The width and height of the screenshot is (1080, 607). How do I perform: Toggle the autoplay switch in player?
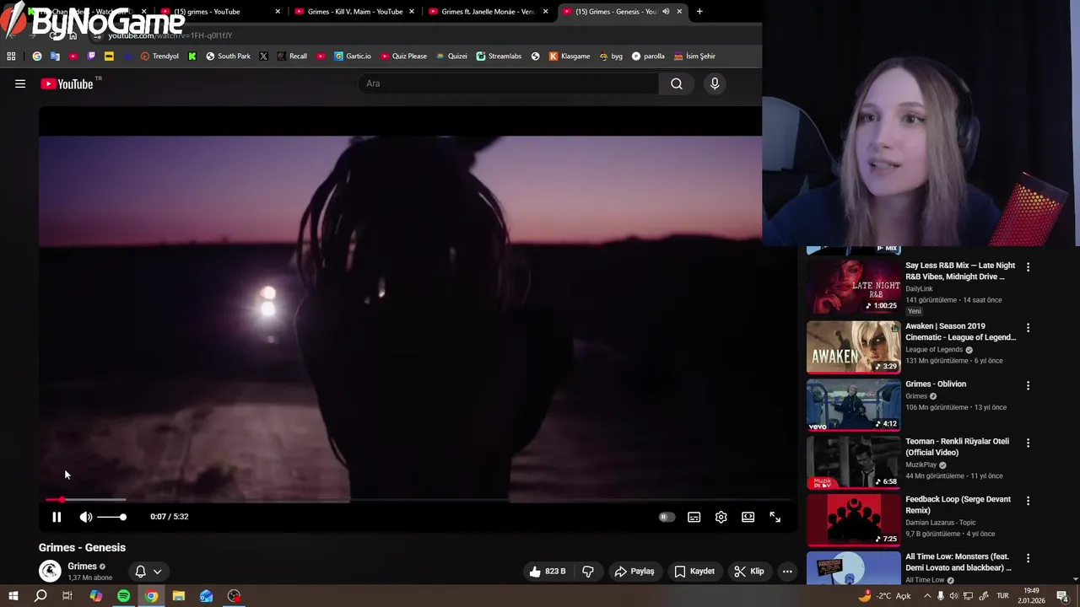pos(667,517)
